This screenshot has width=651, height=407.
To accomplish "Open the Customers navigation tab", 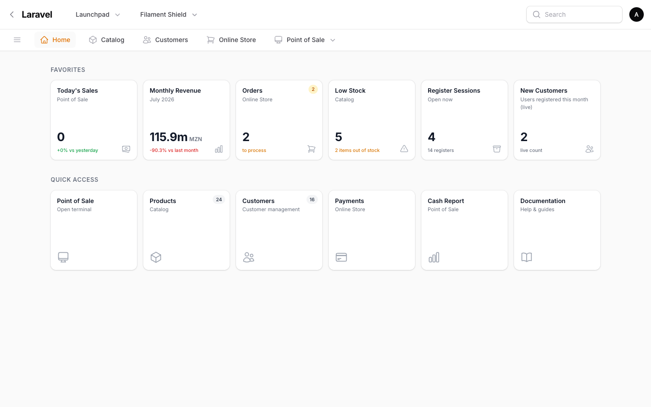I will coord(165,40).
